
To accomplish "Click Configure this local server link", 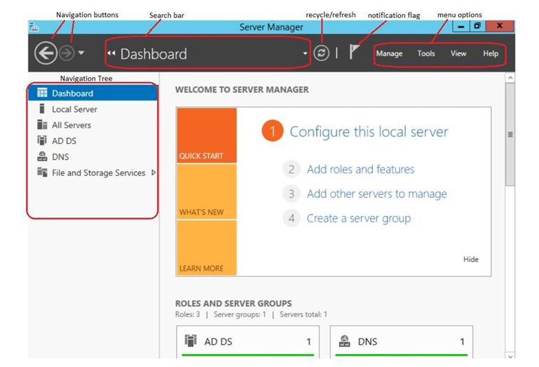I will tap(368, 132).
